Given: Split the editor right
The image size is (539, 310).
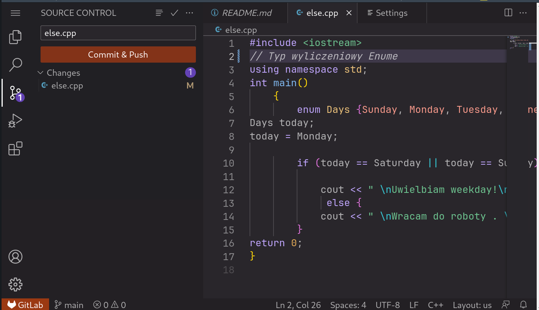Looking at the screenshot, I should click(508, 13).
